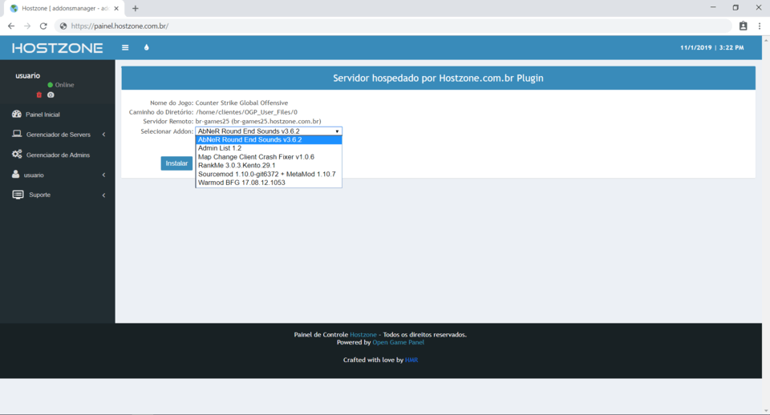Open a new browser tab with plus

135,8
